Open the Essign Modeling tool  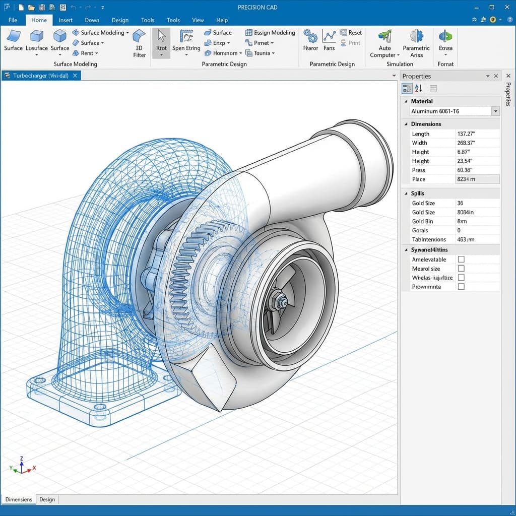point(270,32)
